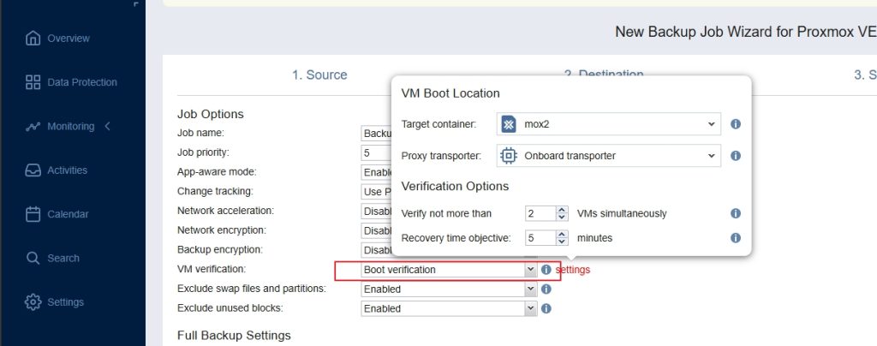Open the Proxy transporter dropdown
Viewport: 877px width, 346px height.
tap(608, 156)
